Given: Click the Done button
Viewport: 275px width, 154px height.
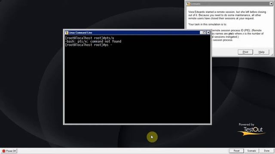Looking at the screenshot, I should click(x=266, y=151).
